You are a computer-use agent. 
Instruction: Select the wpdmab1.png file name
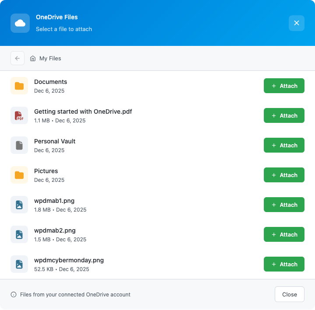[x=54, y=201]
